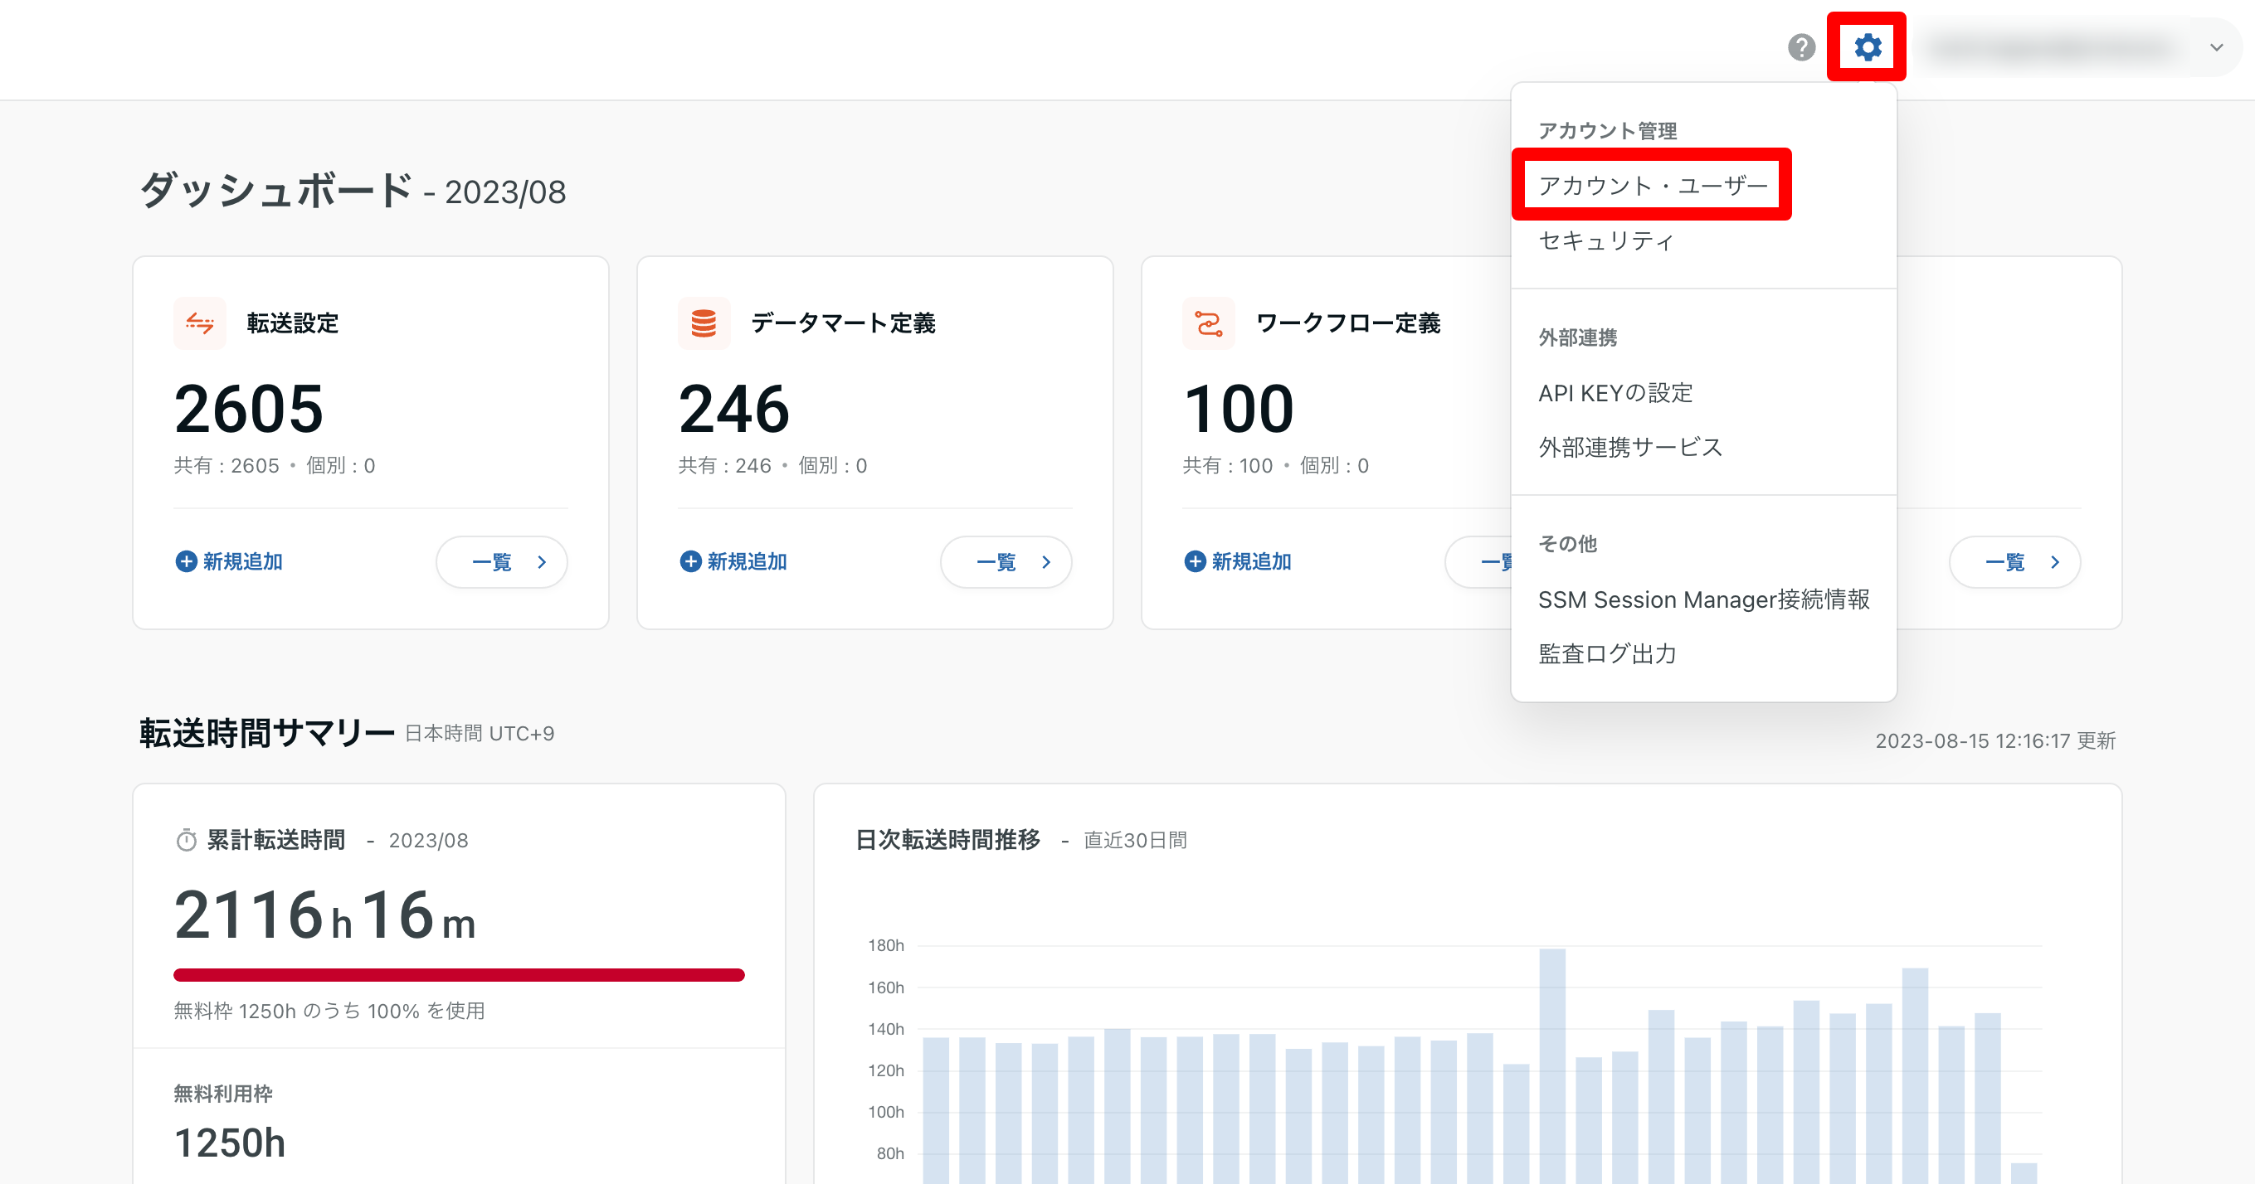Add new ワークフロー定義 via 新規追加
Image resolution: width=2255 pixels, height=1184 pixels.
[1238, 562]
